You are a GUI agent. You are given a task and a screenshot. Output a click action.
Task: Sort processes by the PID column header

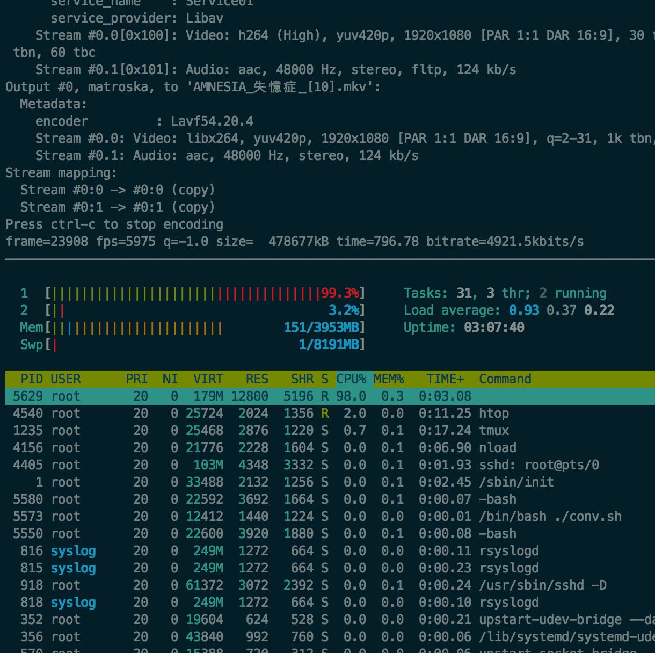point(32,379)
